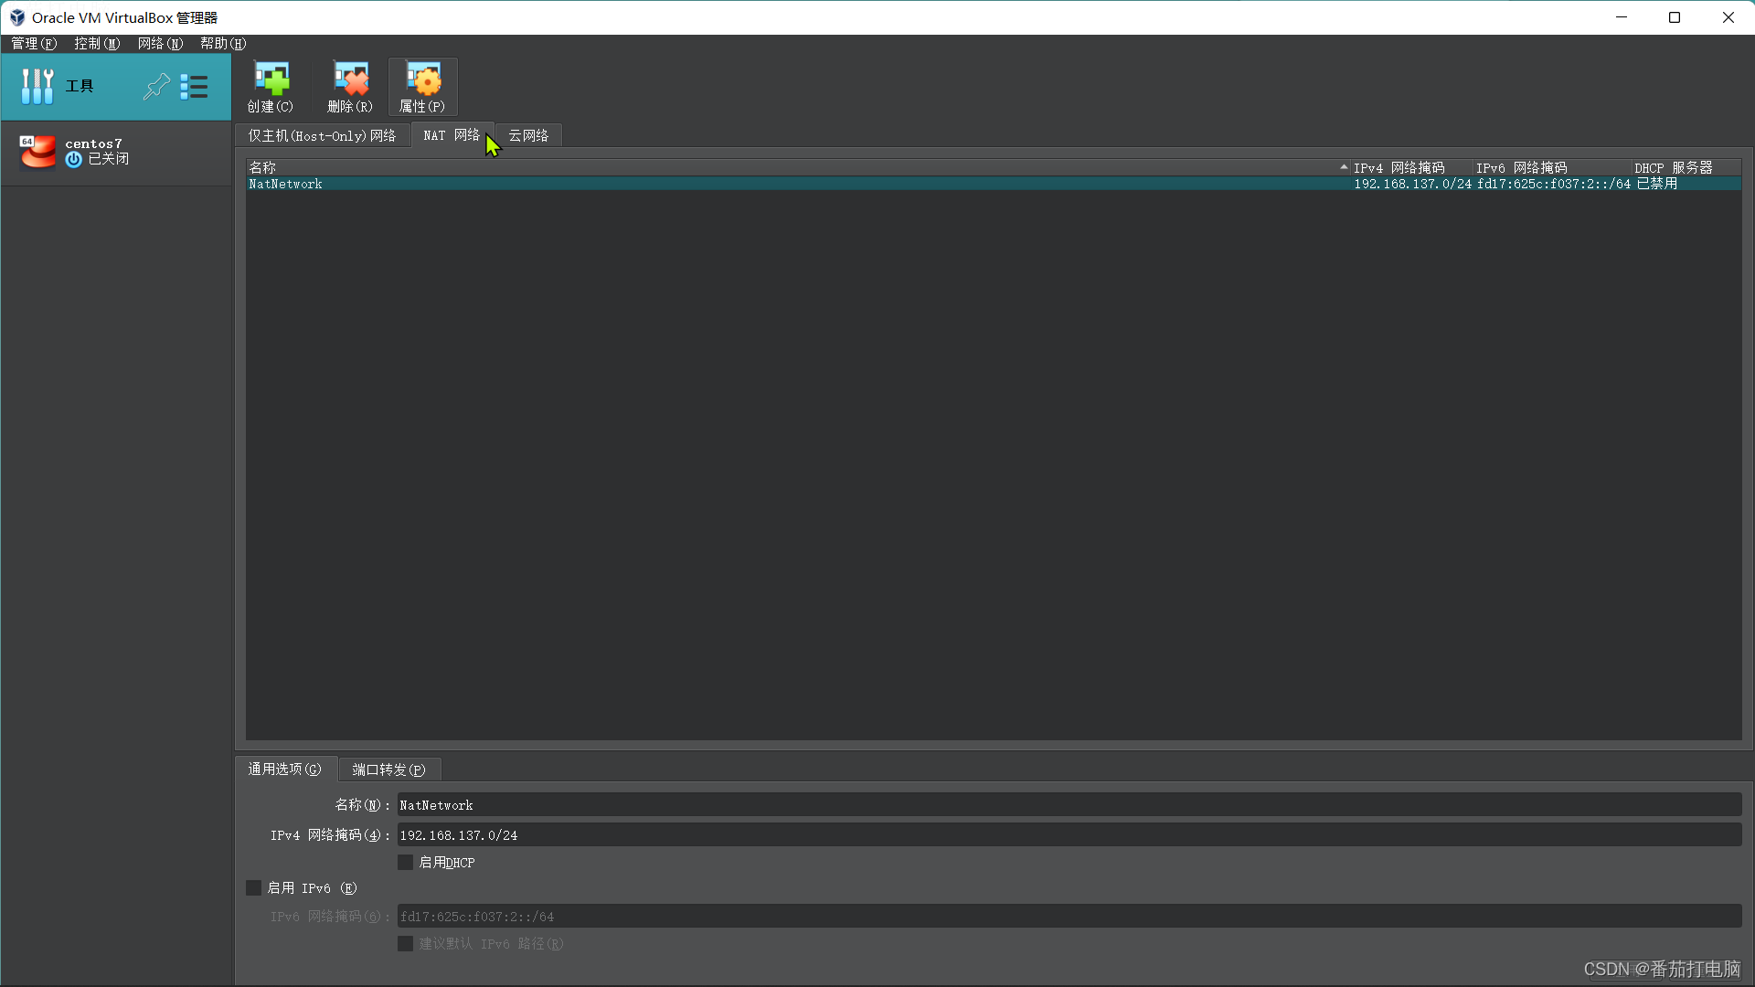The image size is (1755, 987).
Task: Switch to the Host-Only network tab
Action: (322, 135)
